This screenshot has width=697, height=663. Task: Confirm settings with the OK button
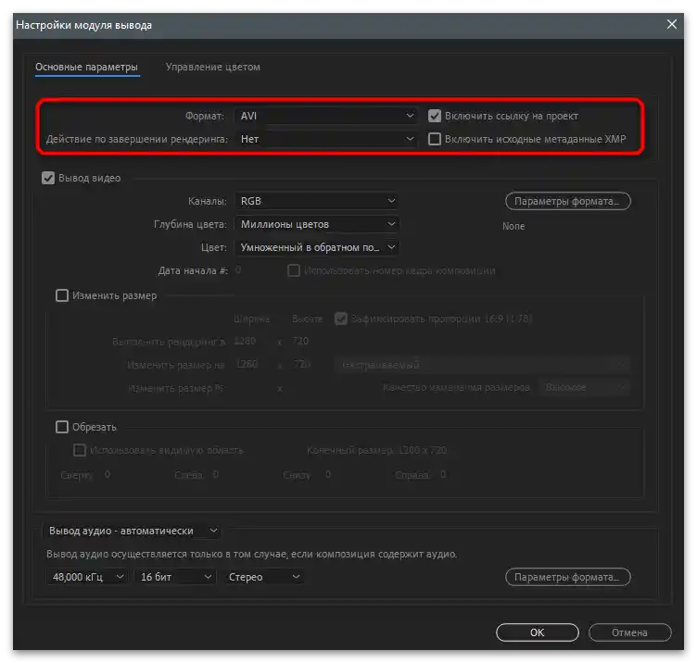(x=537, y=632)
